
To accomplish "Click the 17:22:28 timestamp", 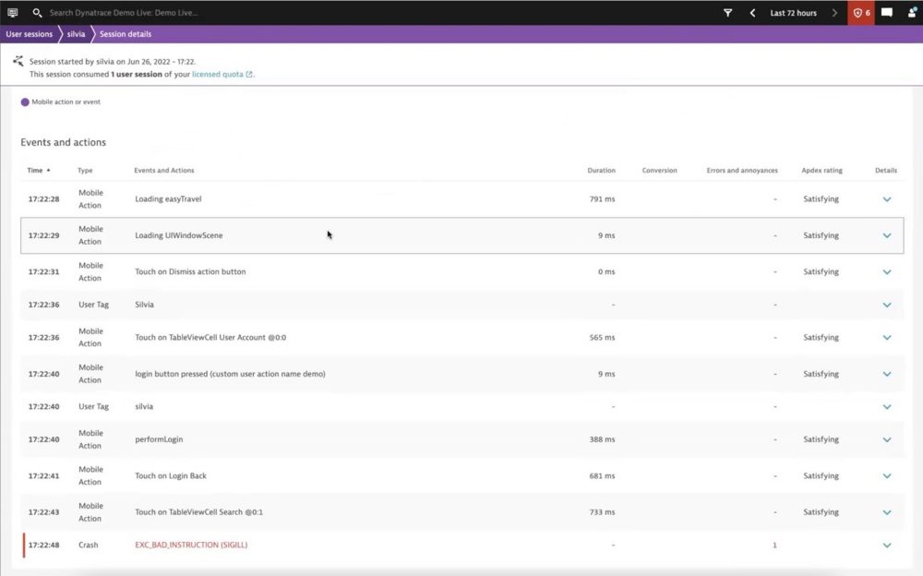I will [43, 199].
